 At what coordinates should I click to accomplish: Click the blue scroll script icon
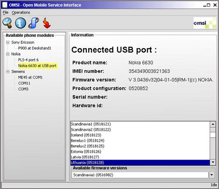tap(34, 23)
